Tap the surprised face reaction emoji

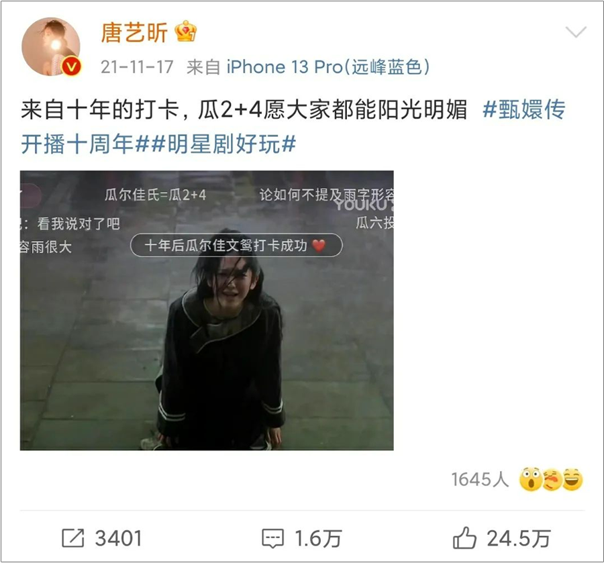pyautogui.click(x=530, y=479)
